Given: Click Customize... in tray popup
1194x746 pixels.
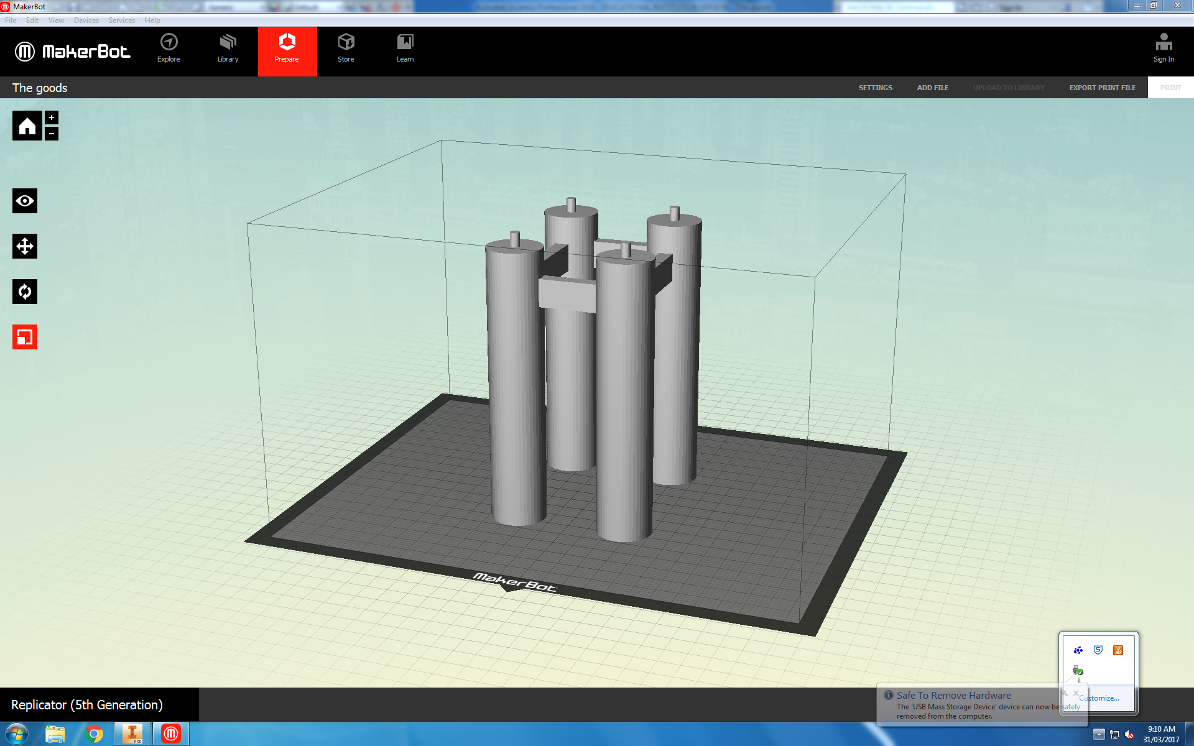Looking at the screenshot, I should coord(1099,698).
